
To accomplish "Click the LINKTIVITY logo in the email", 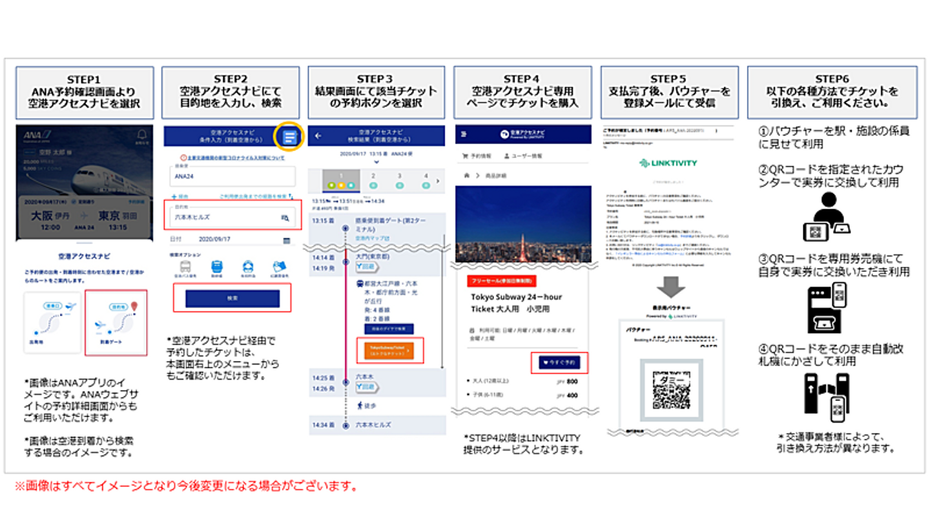I will pos(668,163).
